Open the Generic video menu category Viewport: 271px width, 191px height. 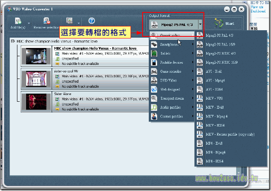pos(172,35)
